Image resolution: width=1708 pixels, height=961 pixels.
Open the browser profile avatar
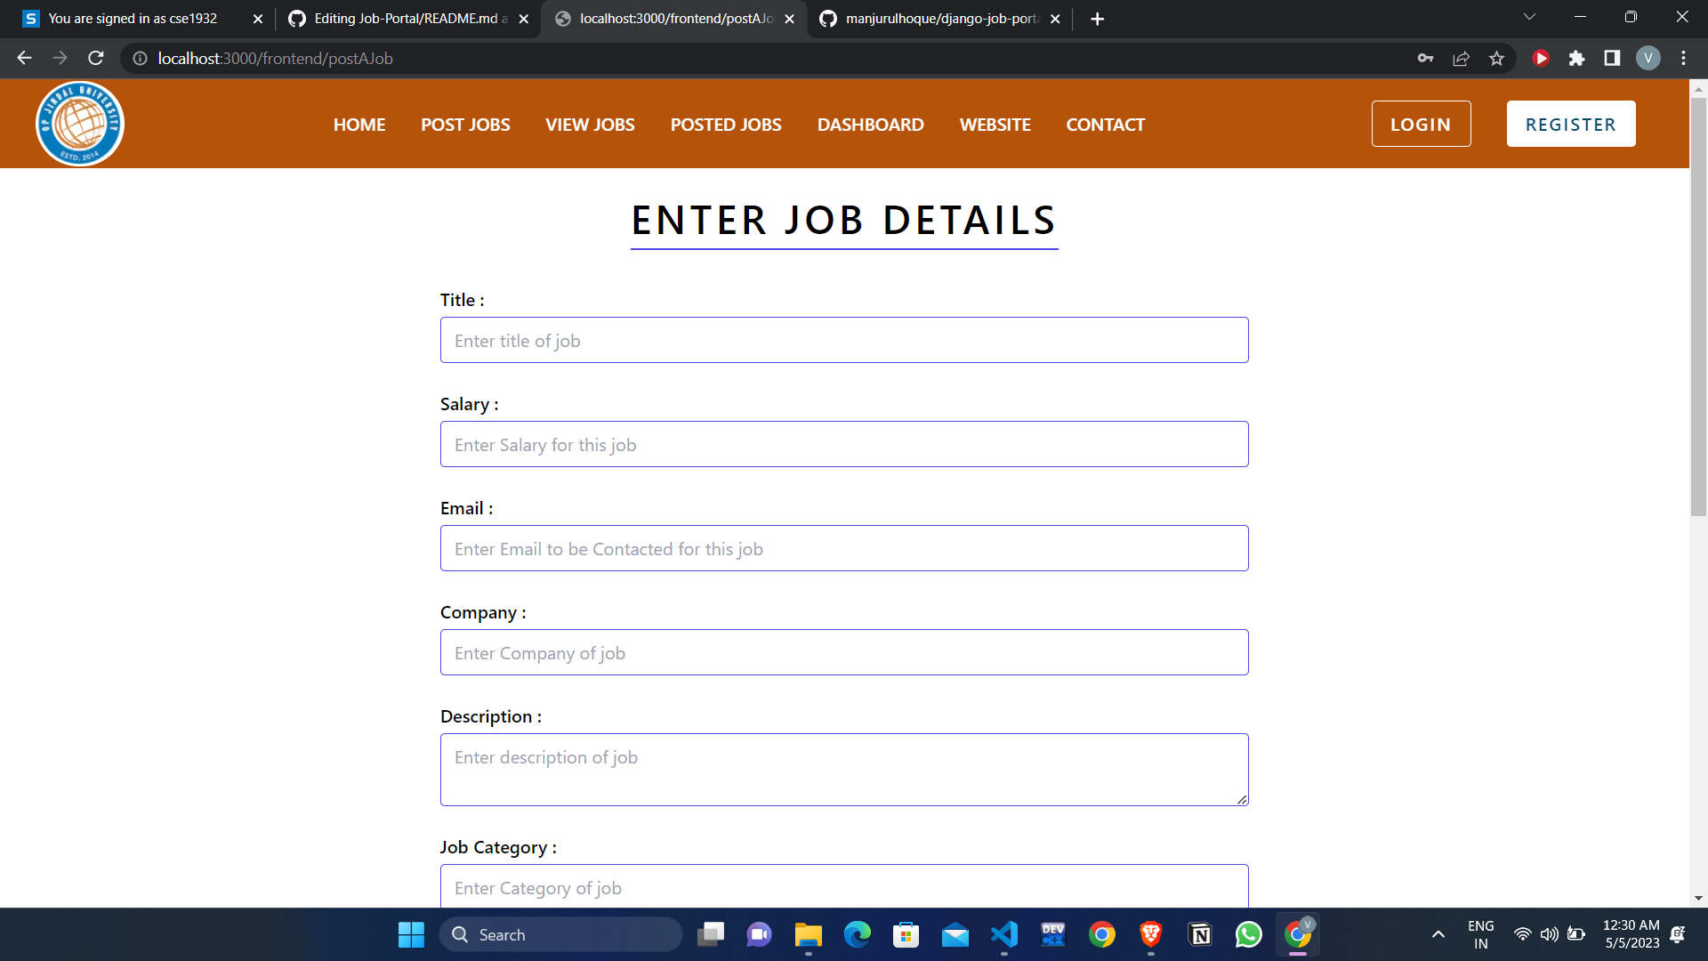click(1648, 58)
